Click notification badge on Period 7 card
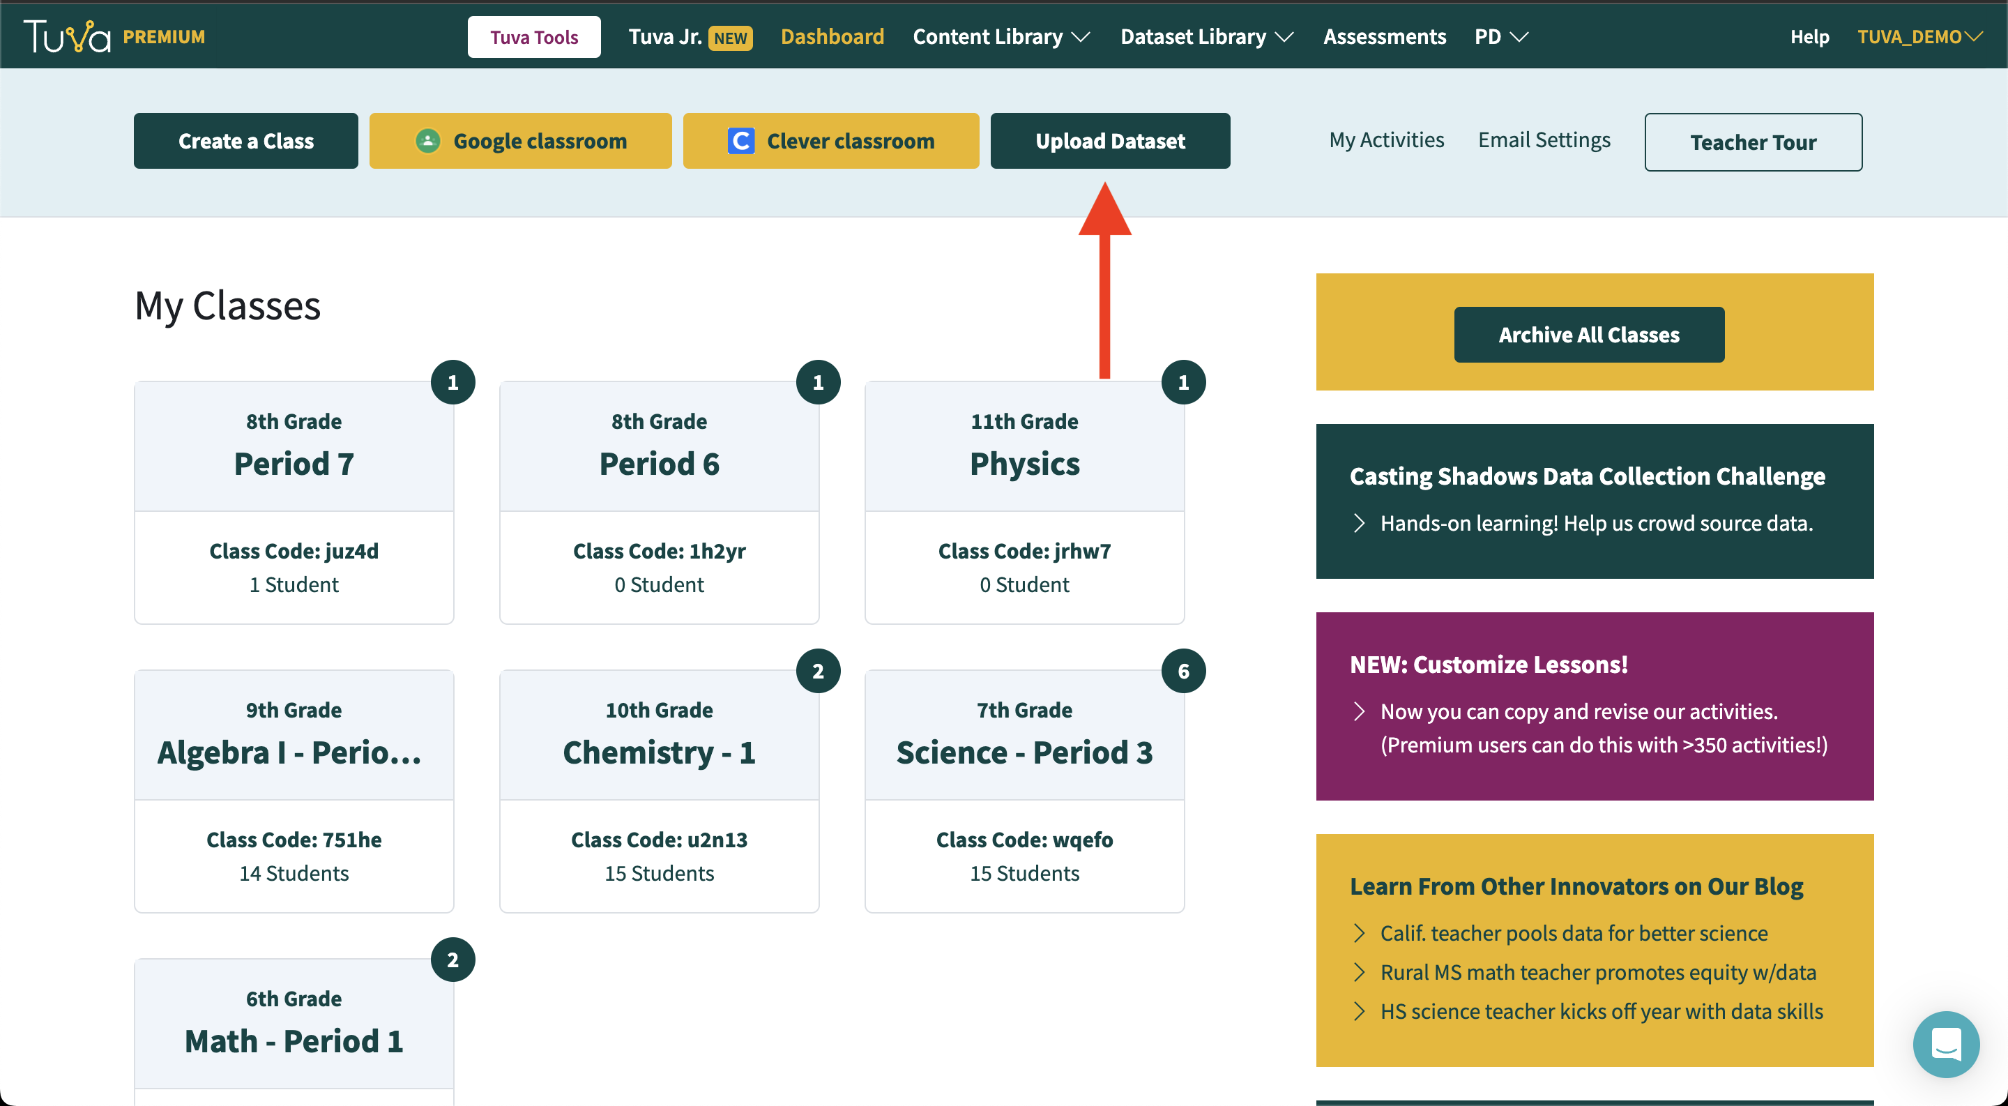 tap(453, 382)
